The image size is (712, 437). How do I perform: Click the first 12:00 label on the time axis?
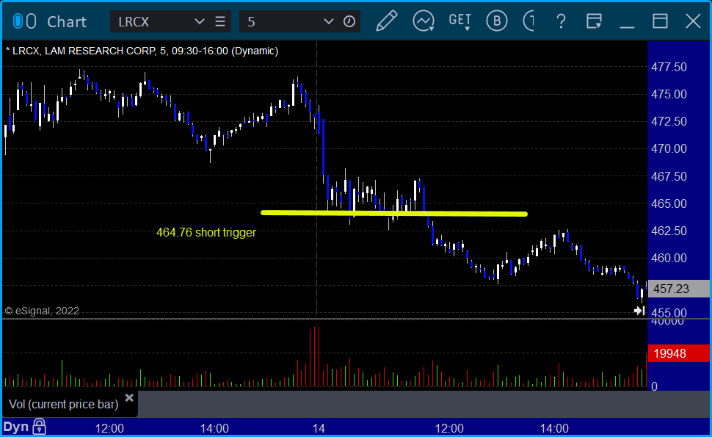click(x=109, y=428)
